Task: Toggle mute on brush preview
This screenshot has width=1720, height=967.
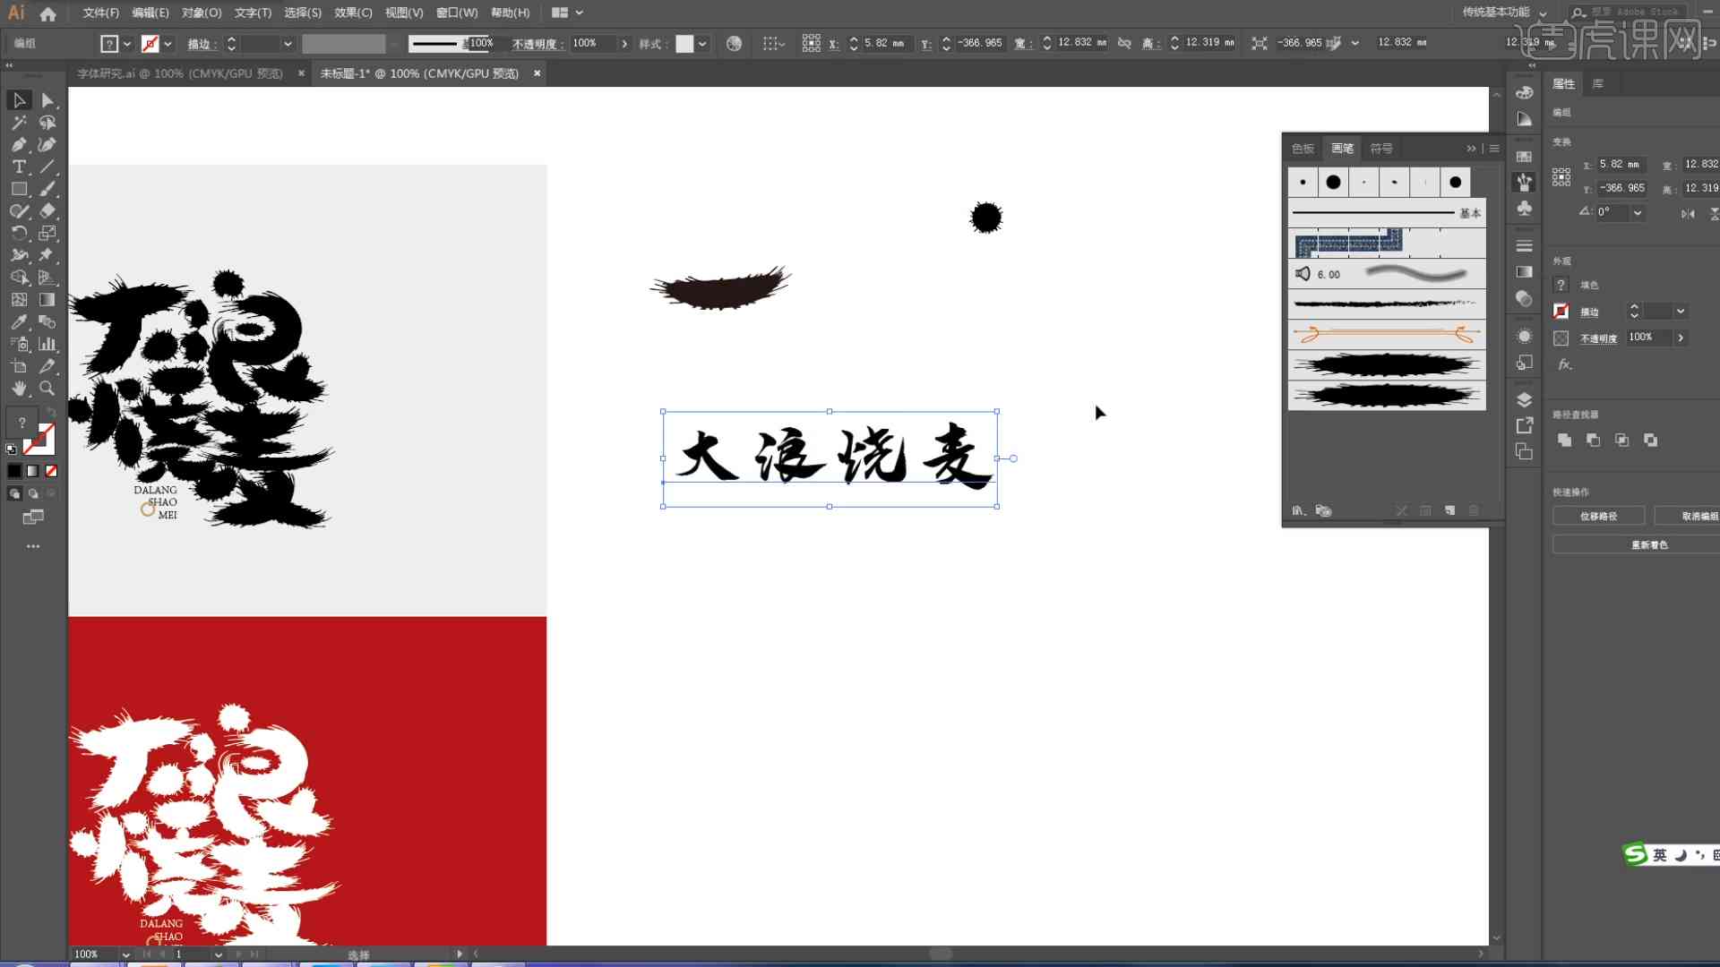Action: [1303, 273]
